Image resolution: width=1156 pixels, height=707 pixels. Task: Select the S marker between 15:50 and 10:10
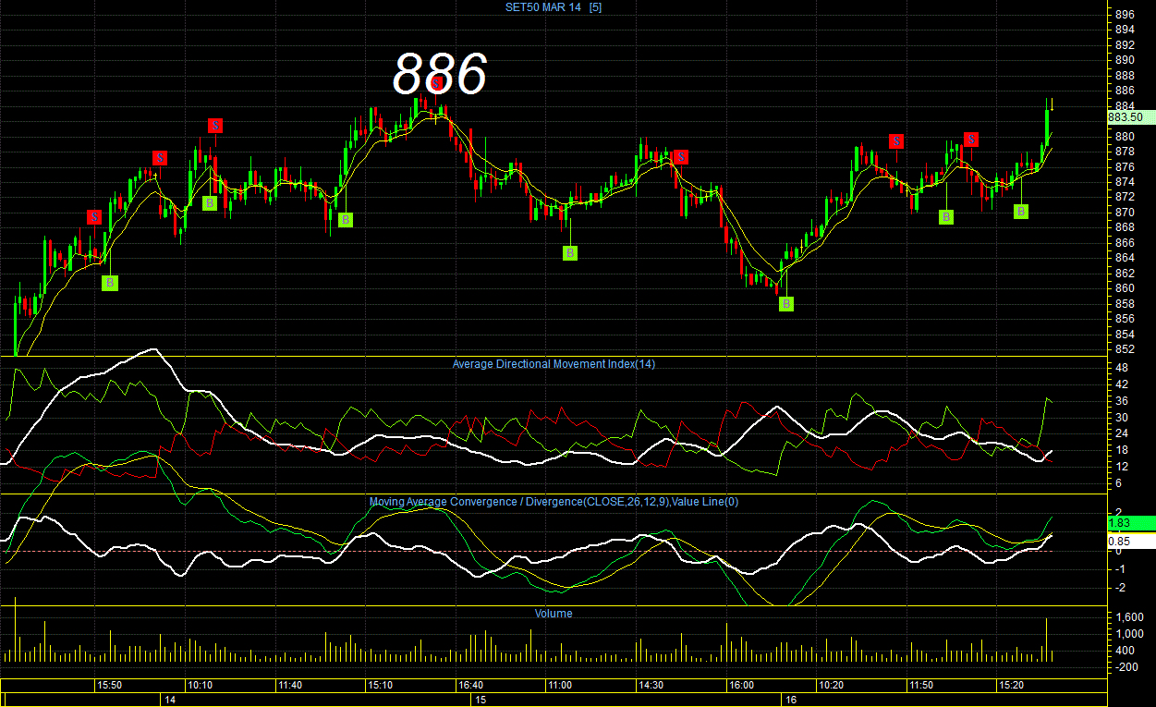pyautogui.click(x=160, y=158)
